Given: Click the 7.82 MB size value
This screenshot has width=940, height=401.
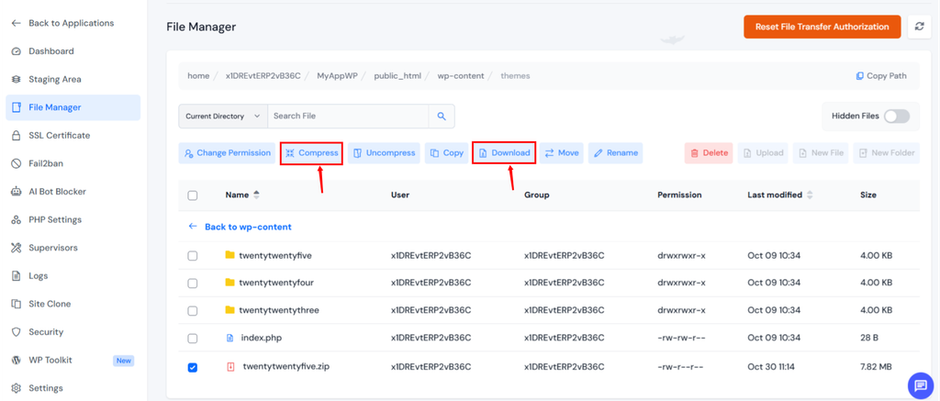Looking at the screenshot, I should (x=877, y=367).
